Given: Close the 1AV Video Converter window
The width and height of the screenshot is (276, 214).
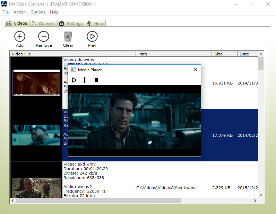Looking at the screenshot, I should point(268,4).
